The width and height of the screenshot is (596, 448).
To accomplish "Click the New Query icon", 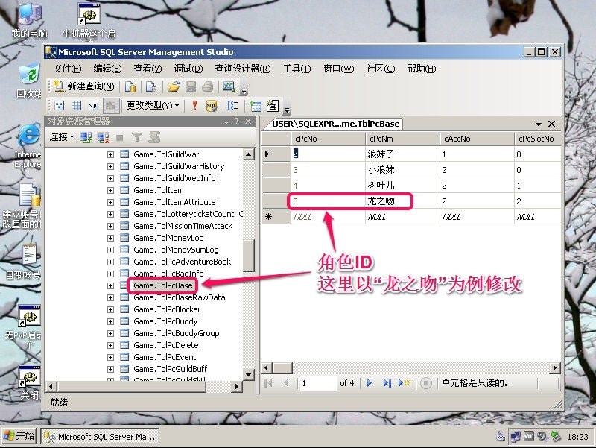I will 57,86.
